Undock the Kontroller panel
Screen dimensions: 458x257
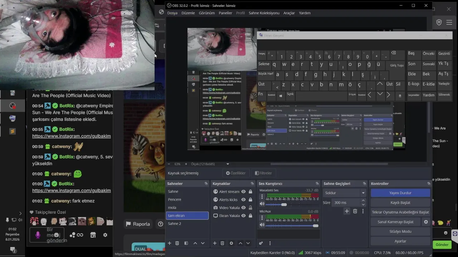coord(429,183)
